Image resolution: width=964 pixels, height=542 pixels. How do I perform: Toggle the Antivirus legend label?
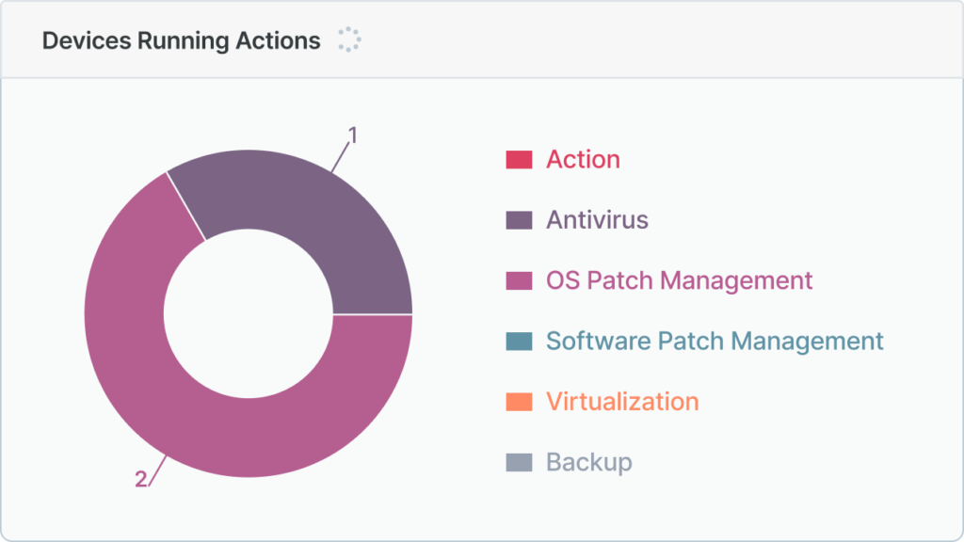(597, 220)
